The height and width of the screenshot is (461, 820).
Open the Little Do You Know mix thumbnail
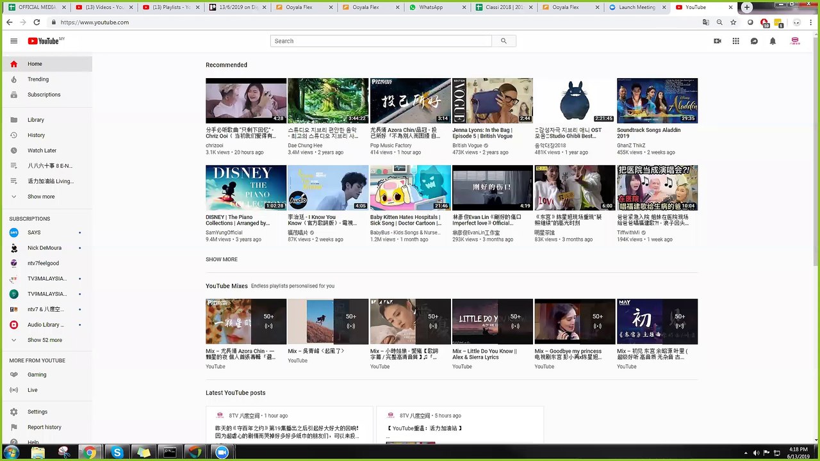pos(493,321)
